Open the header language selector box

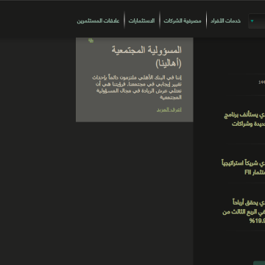pyautogui.click(x=257, y=21)
